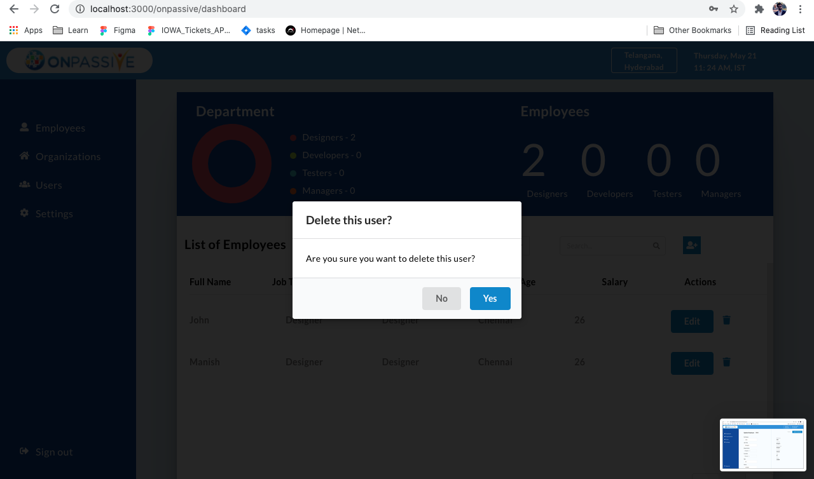Confirm deletion with the Yes button
This screenshot has height=479, width=814.
[490, 298]
